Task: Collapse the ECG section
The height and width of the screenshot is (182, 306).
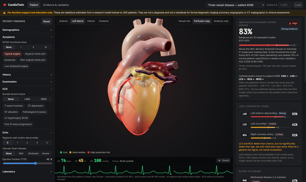Action: (x=27, y=89)
